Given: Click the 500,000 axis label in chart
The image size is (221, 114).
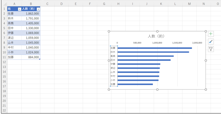Looking at the screenshot, I should 137,43.
